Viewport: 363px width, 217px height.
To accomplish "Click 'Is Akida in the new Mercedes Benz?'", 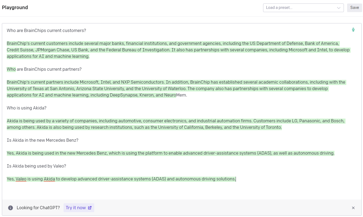I will point(43,140).
